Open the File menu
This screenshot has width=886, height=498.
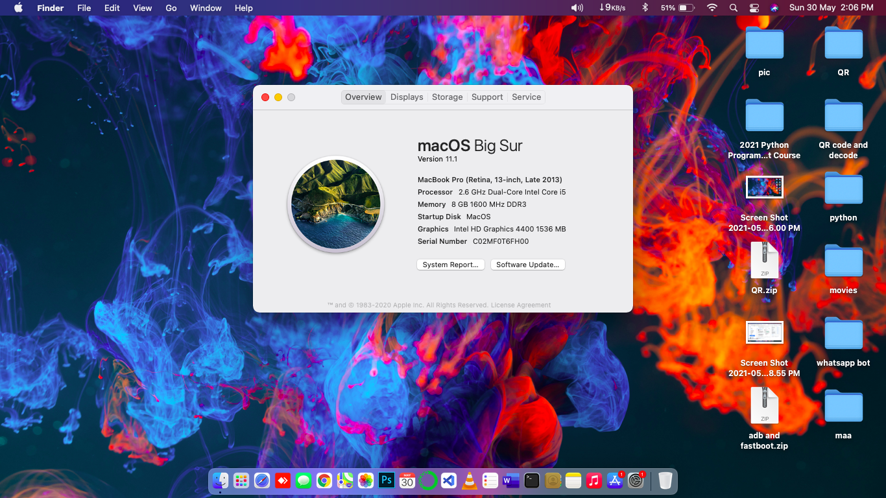pyautogui.click(x=84, y=8)
